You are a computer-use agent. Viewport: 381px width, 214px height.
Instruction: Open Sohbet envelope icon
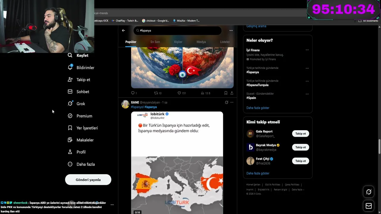[x=70, y=92]
